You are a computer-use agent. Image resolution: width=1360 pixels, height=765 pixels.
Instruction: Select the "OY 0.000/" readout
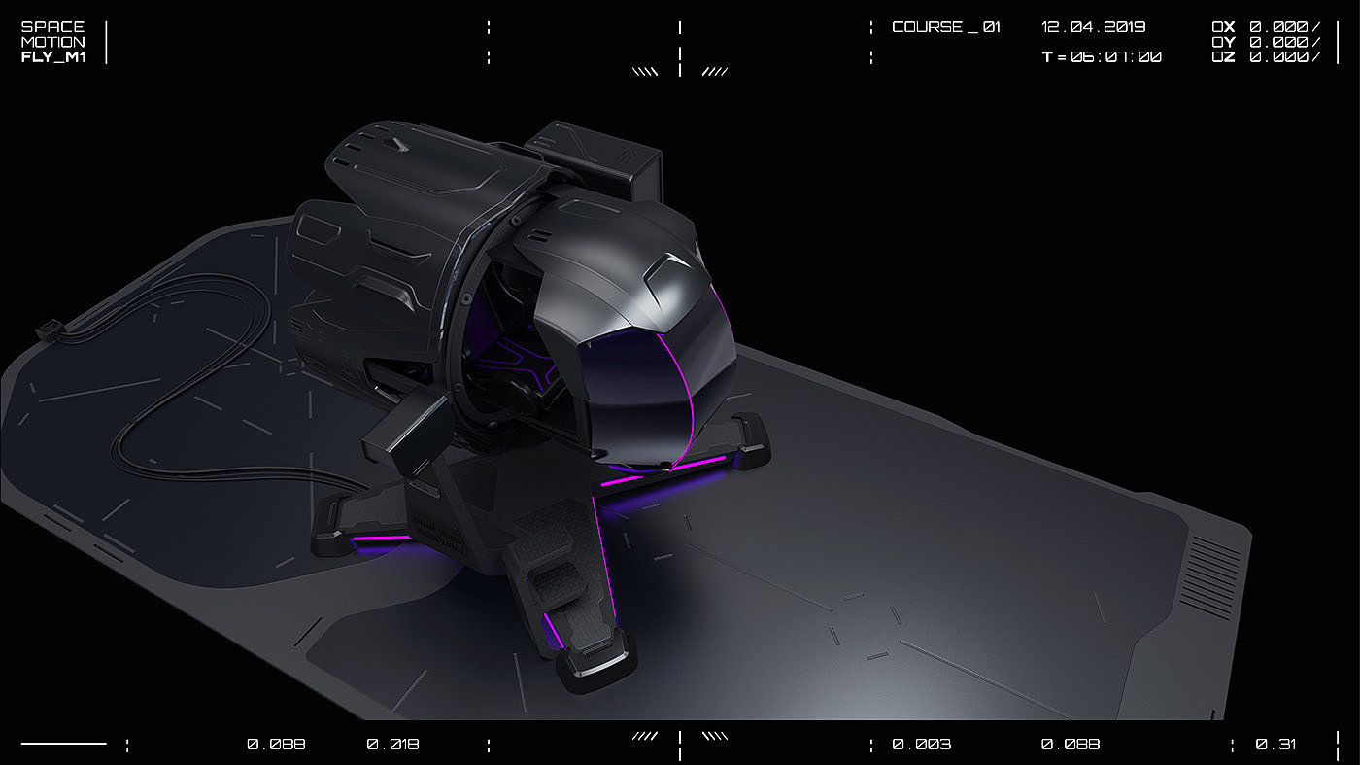coord(1266,42)
